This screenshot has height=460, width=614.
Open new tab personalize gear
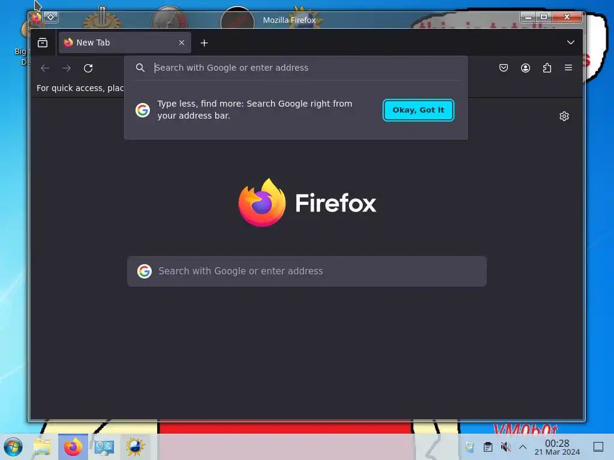click(x=564, y=116)
